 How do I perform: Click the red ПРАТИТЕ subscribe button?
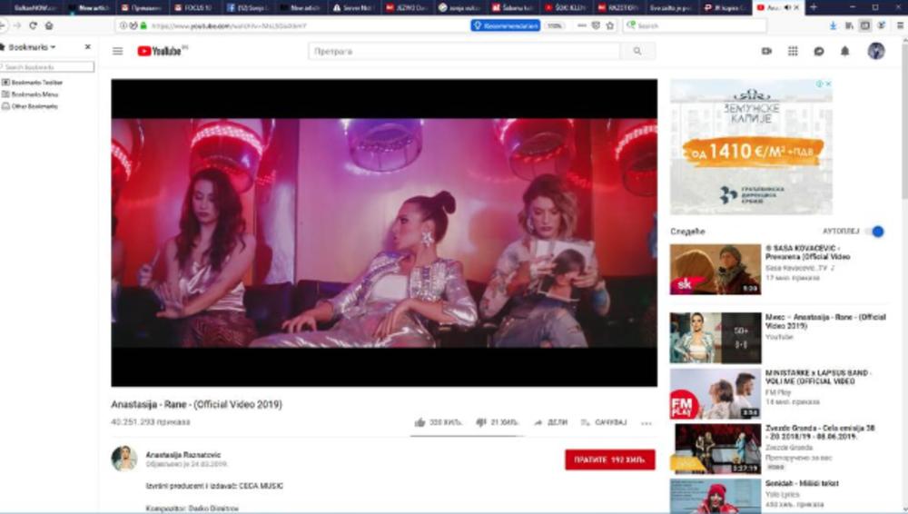click(x=609, y=460)
